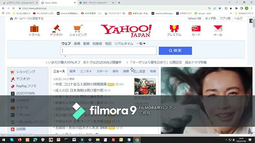Show hidden system tray icons
This screenshot has width=255, height=143.
(226, 140)
